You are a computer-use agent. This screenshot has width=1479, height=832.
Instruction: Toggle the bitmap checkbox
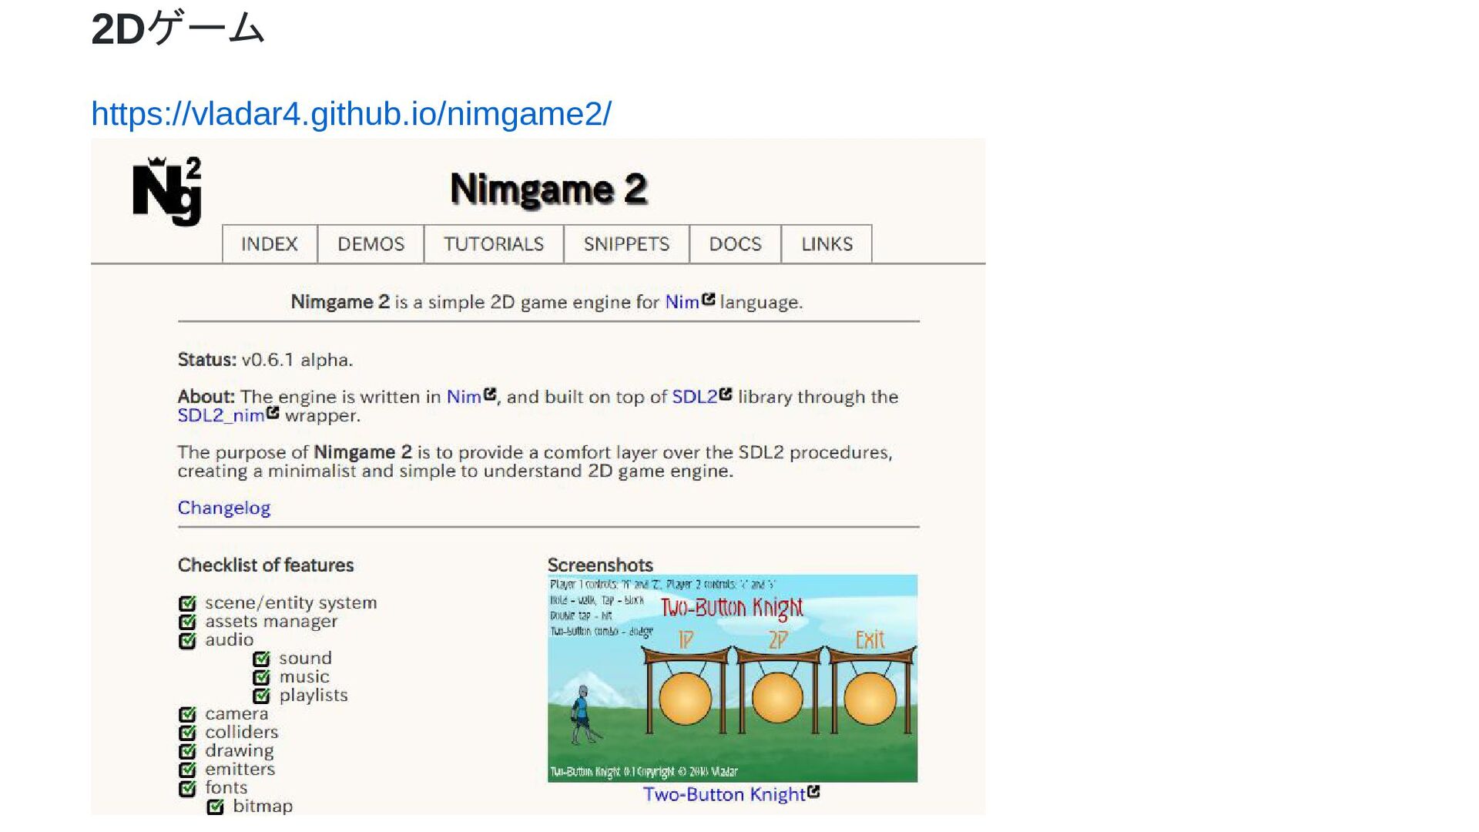[x=216, y=807]
